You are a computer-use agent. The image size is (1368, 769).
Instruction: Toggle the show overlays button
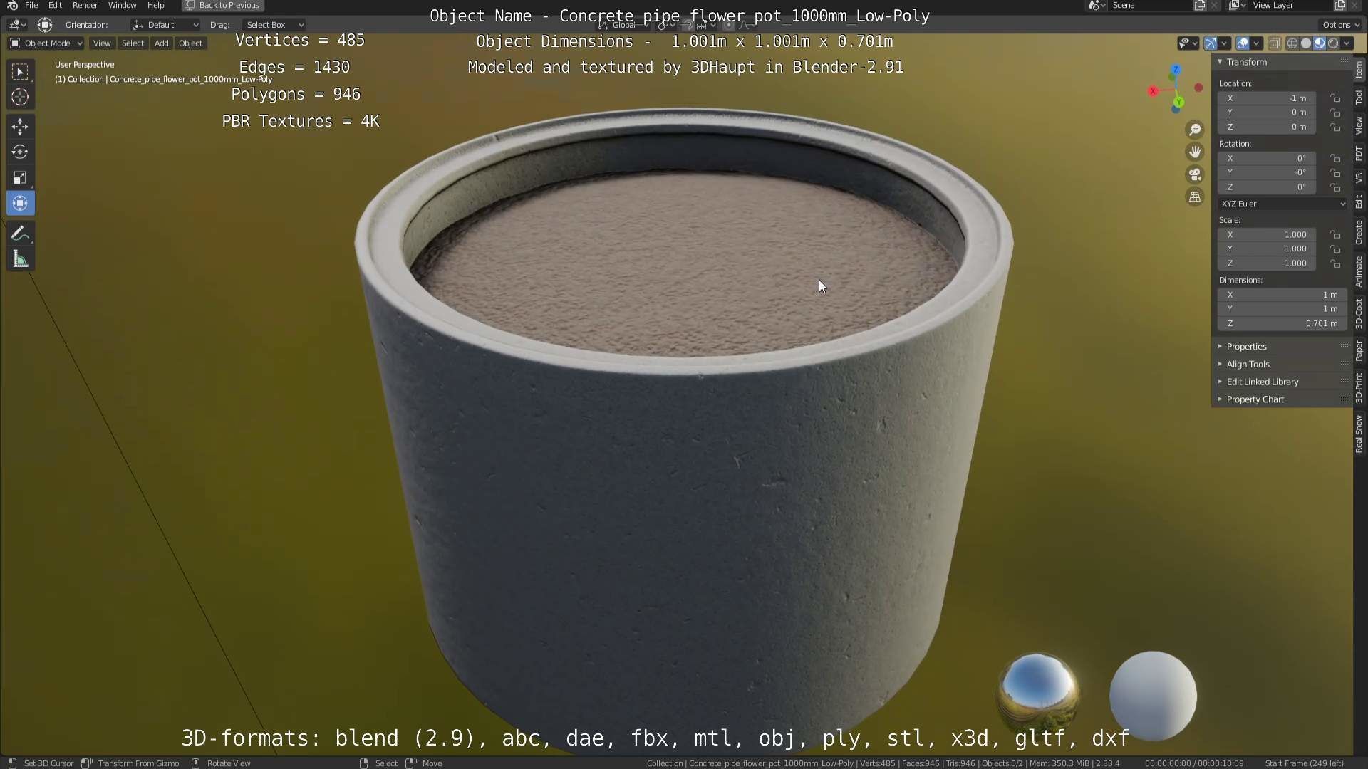pyautogui.click(x=1243, y=43)
